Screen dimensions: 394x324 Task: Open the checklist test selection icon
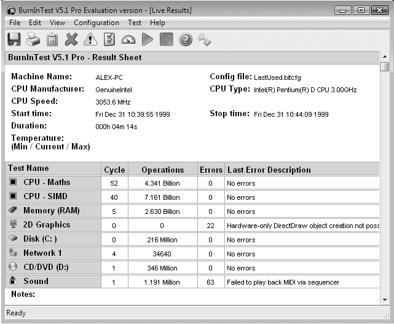[109, 40]
